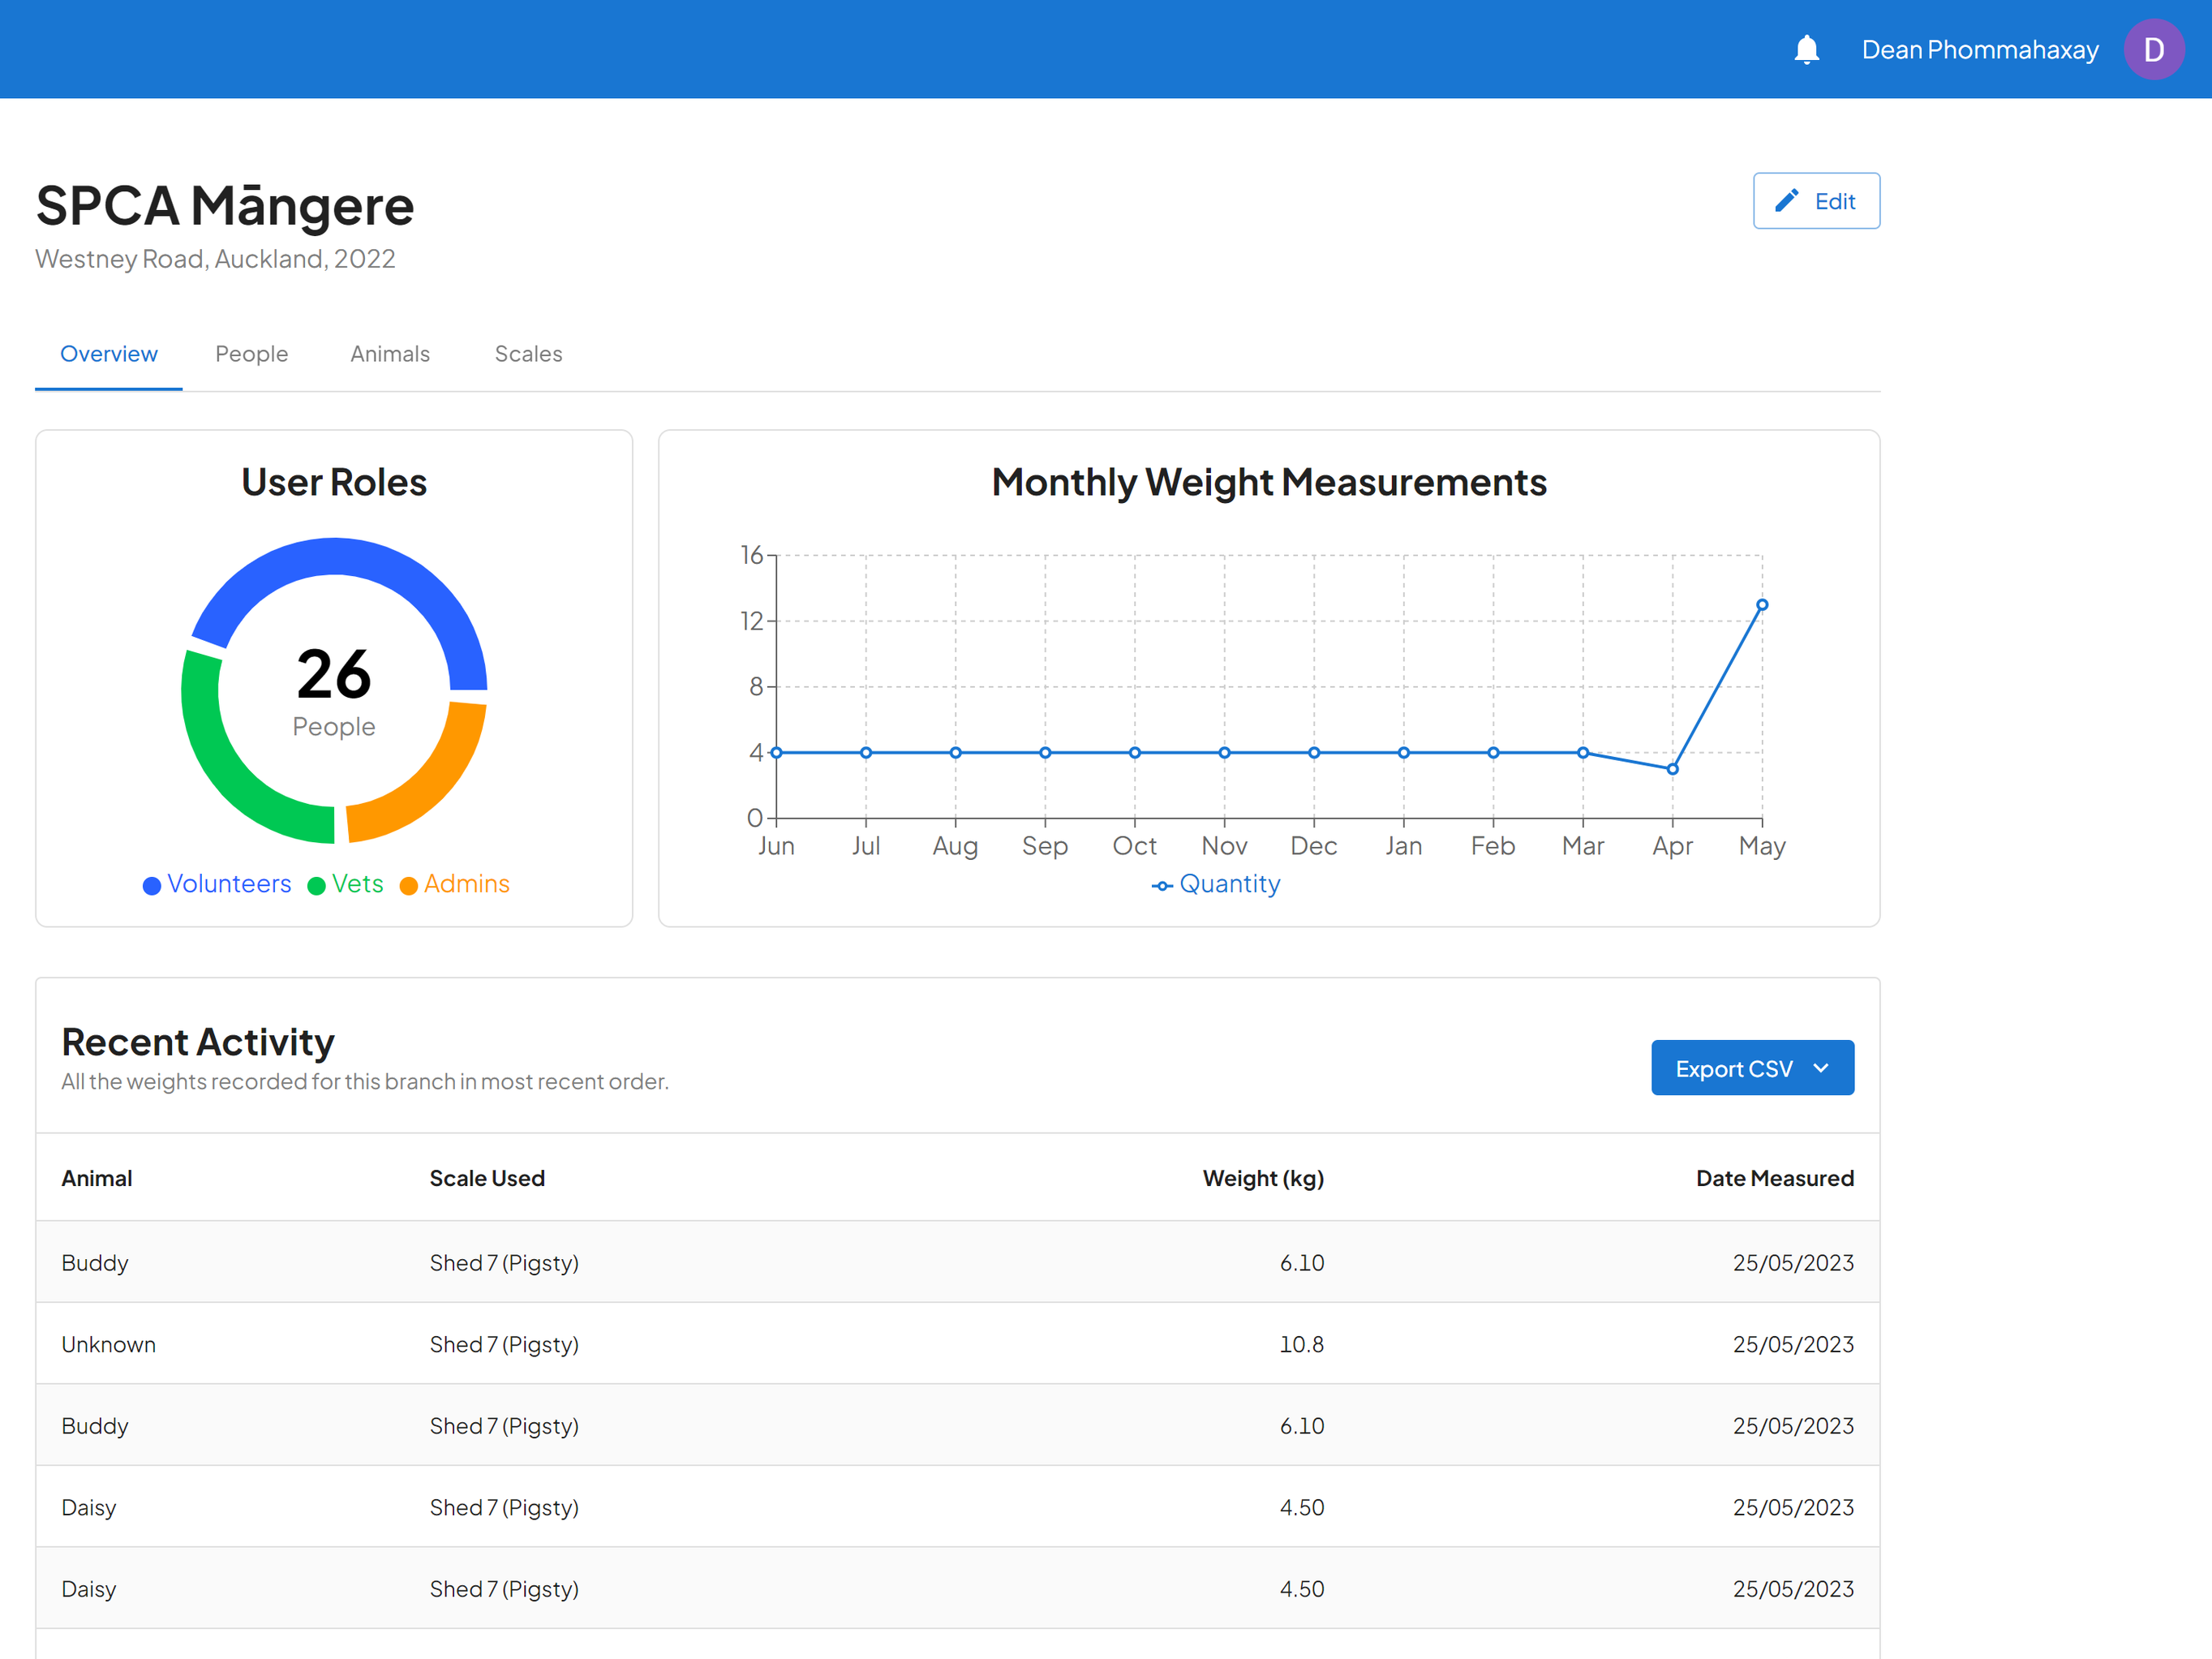Select the May data point on chart
The image size is (2212, 1659).
(1762, 605)
